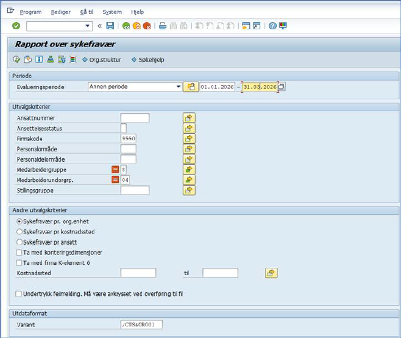Click the Save diskette icon
The height and width of the screenshot is (338, 401).
pyautogui.click(x=110, y=26)
